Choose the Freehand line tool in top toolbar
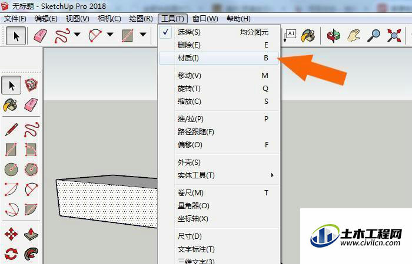412x264 pixels. [x=62, y=36]
